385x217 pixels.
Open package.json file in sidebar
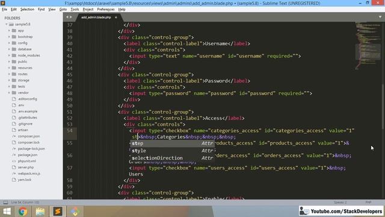coord(28,155)
